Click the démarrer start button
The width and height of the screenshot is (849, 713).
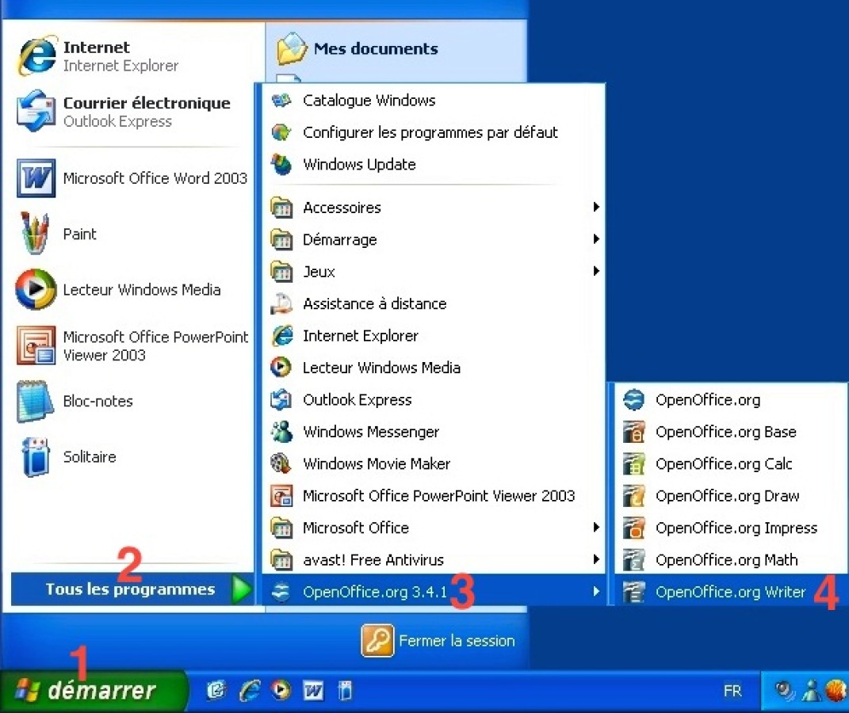93,690
